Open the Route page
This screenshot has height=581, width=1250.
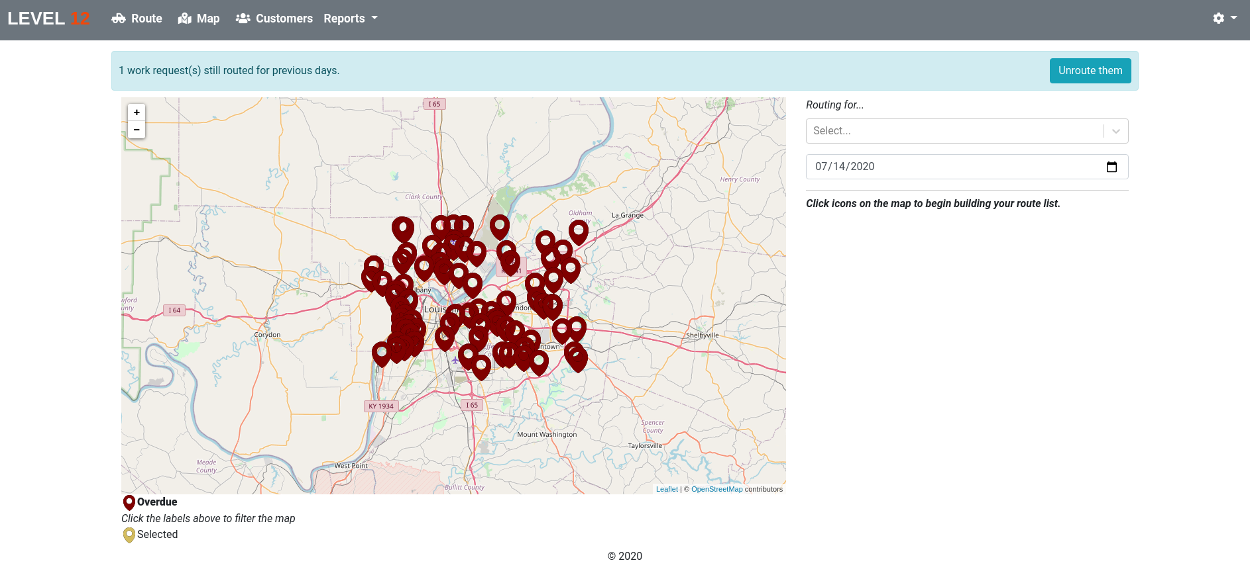(x=146, y=19)
